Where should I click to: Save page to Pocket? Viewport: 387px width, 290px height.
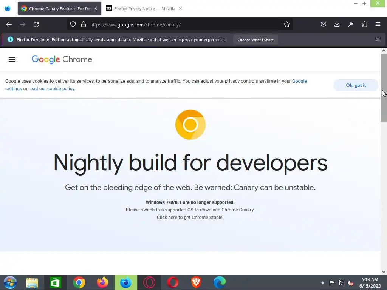(324, 25)
